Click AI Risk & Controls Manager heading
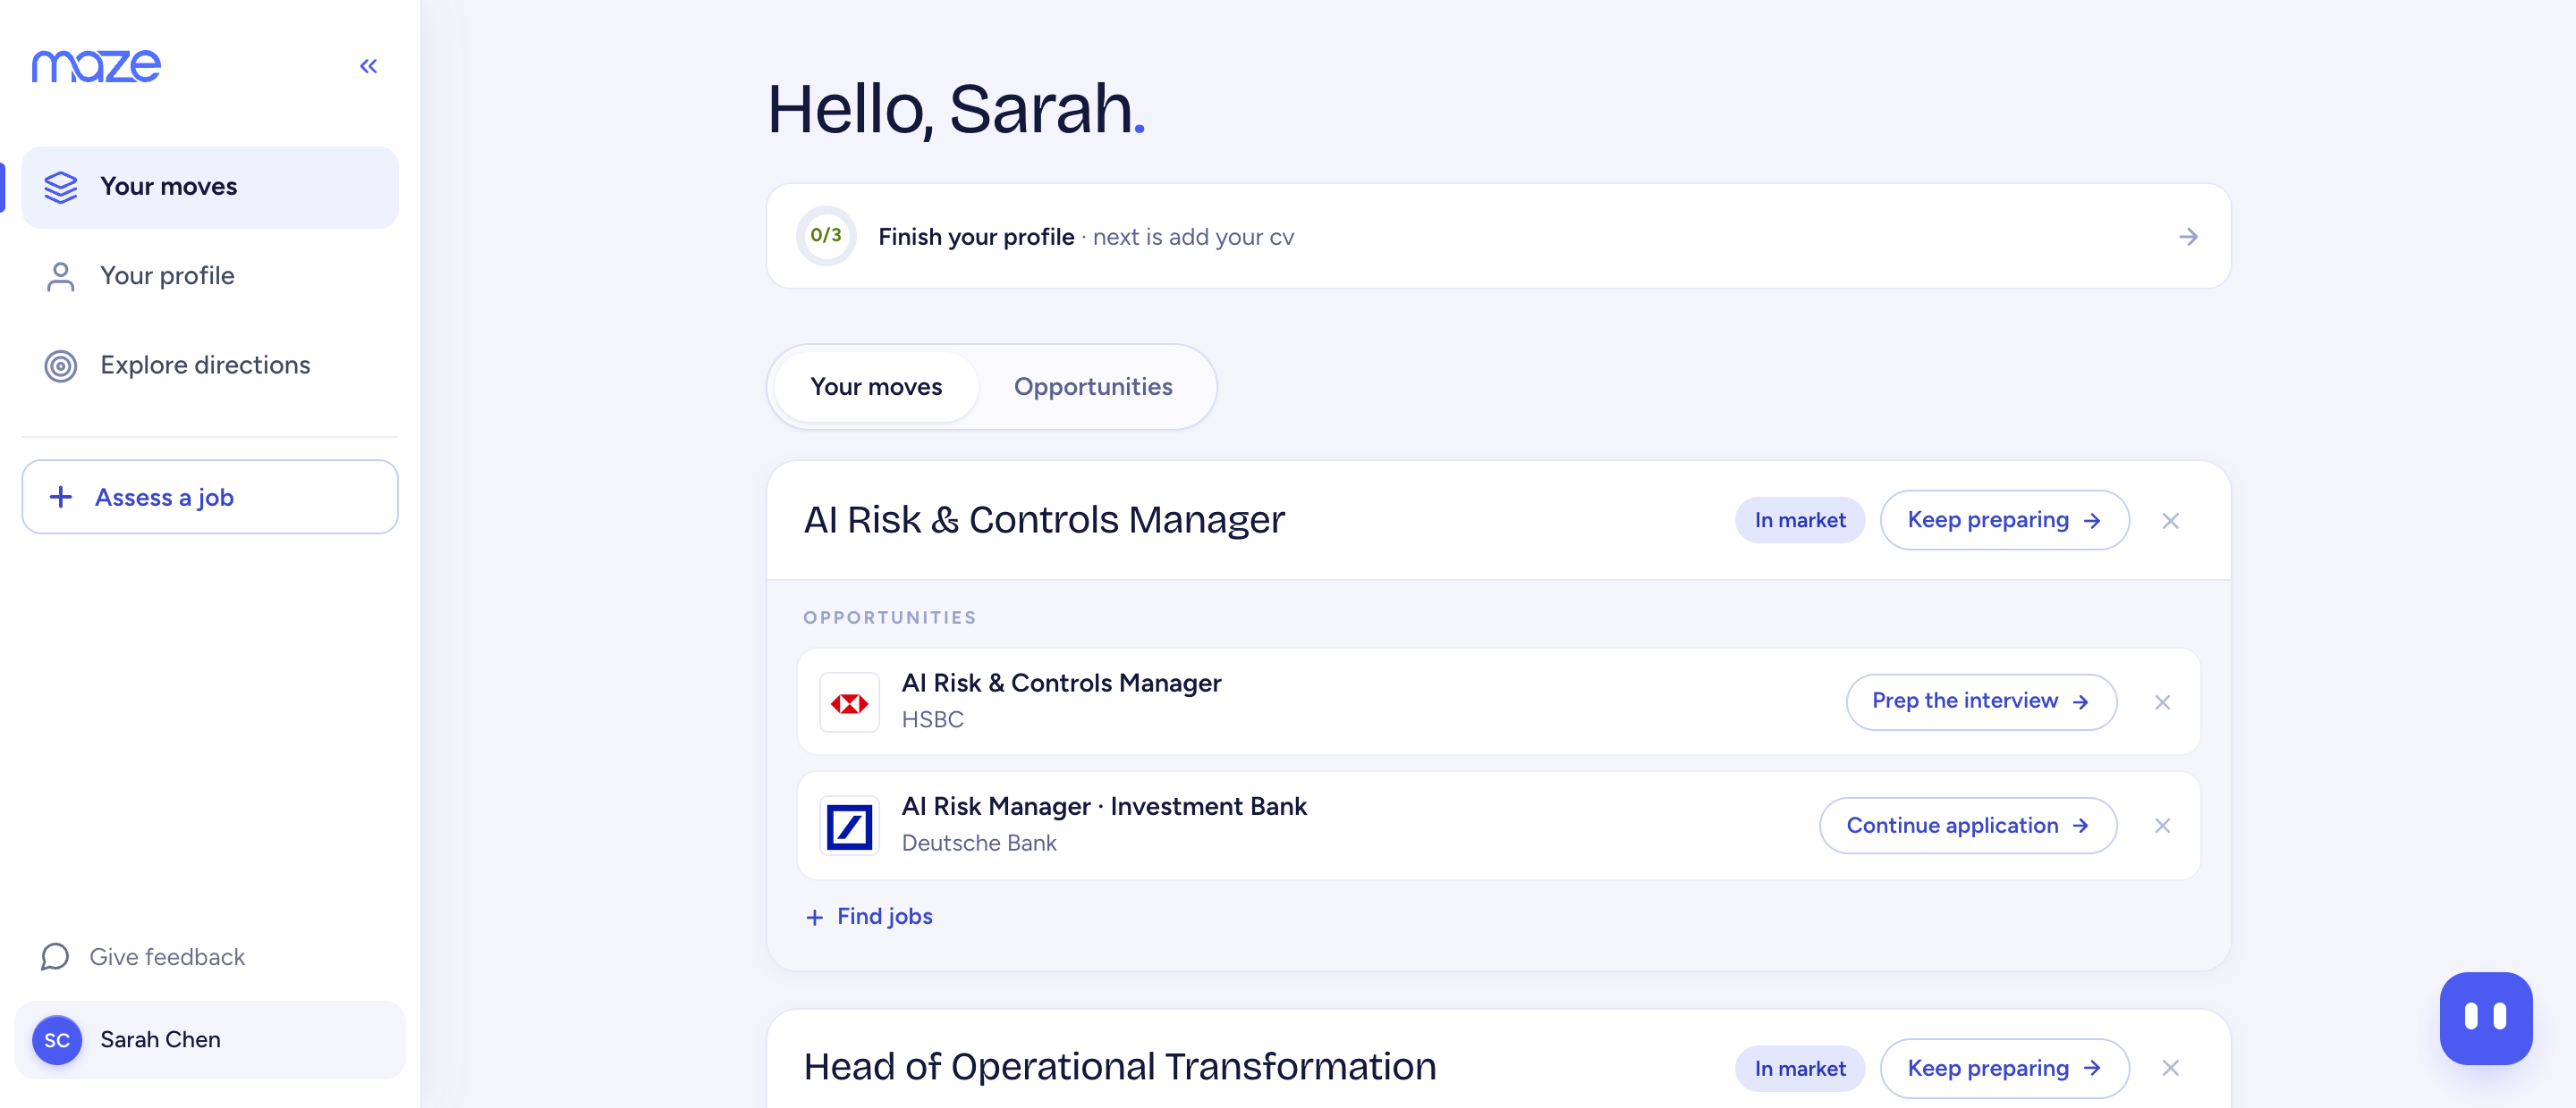2576x1108 pixels. click(x=1044, y=519)
